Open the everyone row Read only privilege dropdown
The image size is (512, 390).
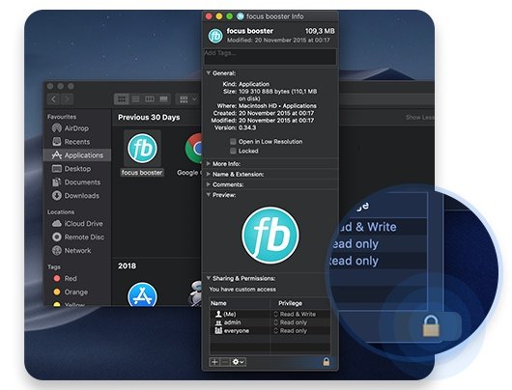pyautogui.click(x=291, y=330)
